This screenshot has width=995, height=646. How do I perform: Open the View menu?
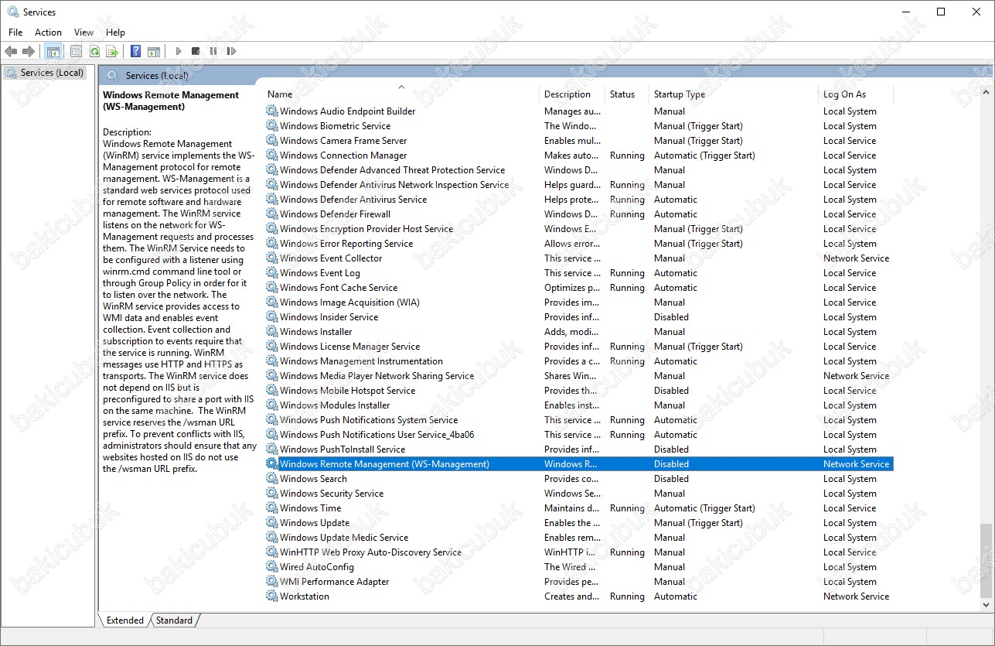point(83,32)
